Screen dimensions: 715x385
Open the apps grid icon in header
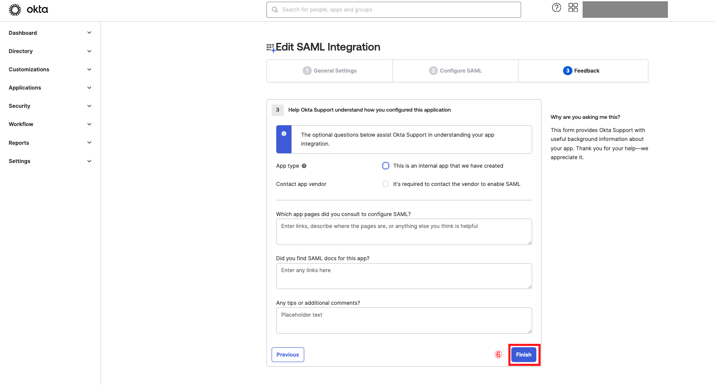573,8
